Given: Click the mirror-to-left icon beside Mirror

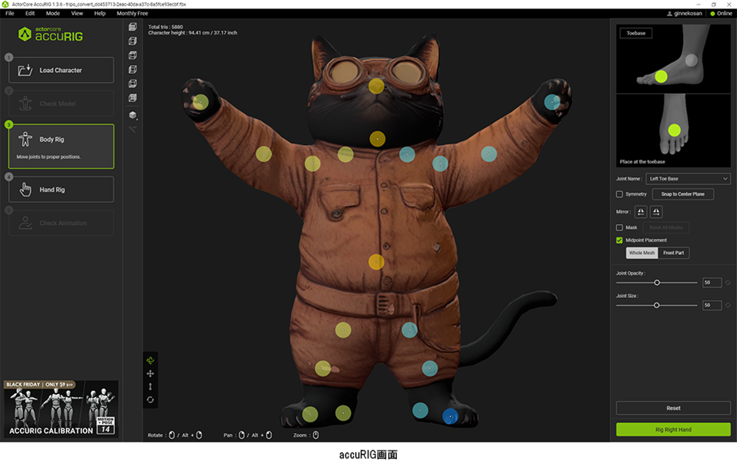Looking at the screenshot, I should point(641,211).
